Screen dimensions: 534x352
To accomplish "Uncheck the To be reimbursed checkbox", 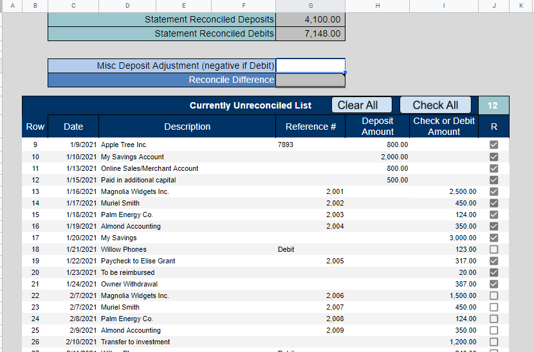I will pyautogui.click(x=493, y=272).
